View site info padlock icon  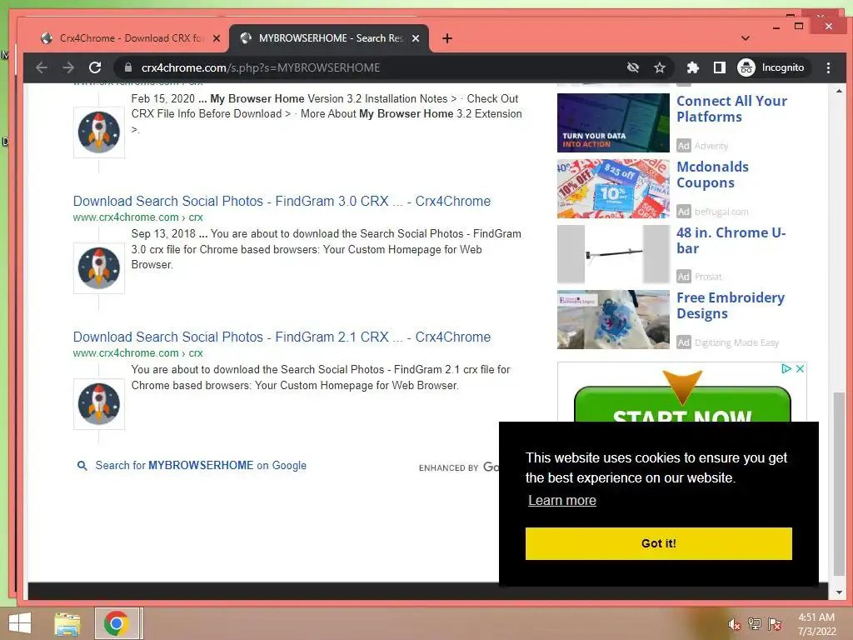(x=127, y=67)
